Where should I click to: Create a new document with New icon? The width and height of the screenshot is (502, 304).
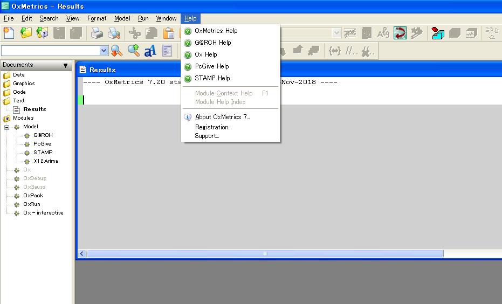9,33
